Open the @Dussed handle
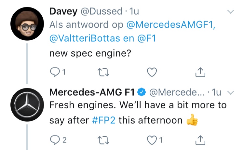244x150 pixels. 101,12
